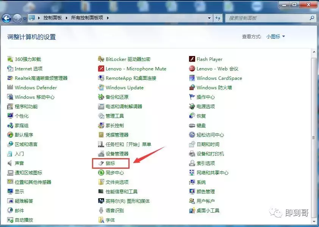Launch Windows Defender

coord(35,87)
